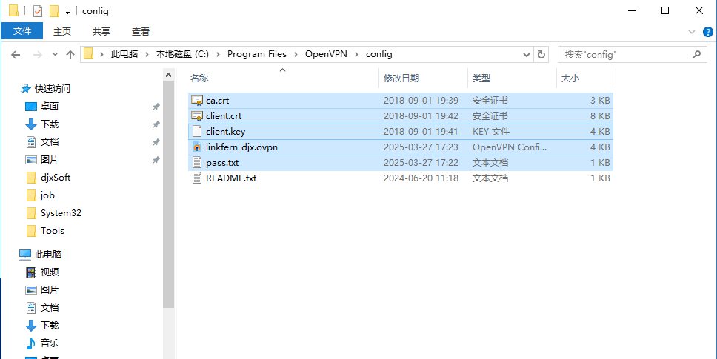Go back with the left arrow button
717x359 pixels.
click(x=16, y=55)
